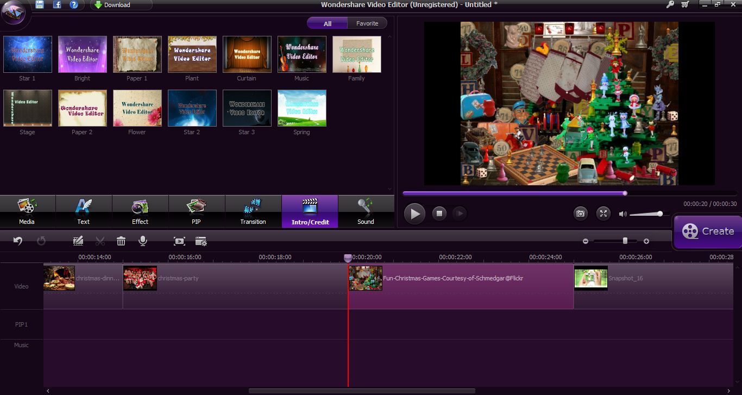Click the horizontal timeline scrollbar
The image size is (742, 395).
click(362, 391)
